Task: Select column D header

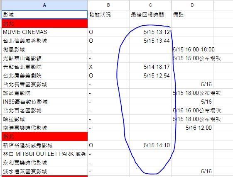Action: [192, 5]
